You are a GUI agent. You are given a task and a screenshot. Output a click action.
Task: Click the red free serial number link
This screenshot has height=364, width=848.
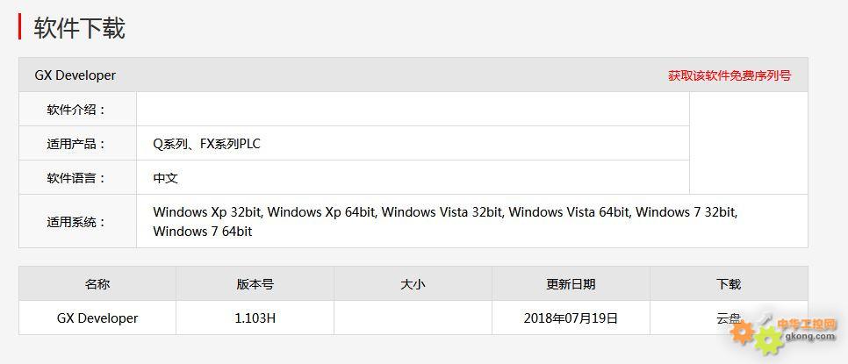pyautogui.click(x=729, y=75)
